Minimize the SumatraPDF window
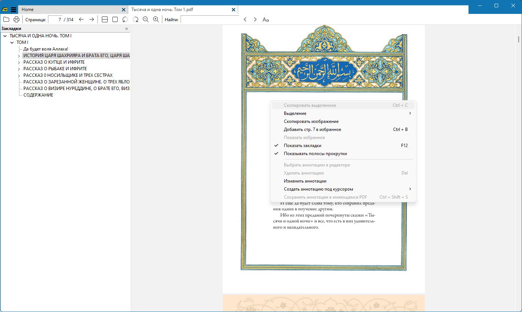522x312 pixels. coord(480,5)
